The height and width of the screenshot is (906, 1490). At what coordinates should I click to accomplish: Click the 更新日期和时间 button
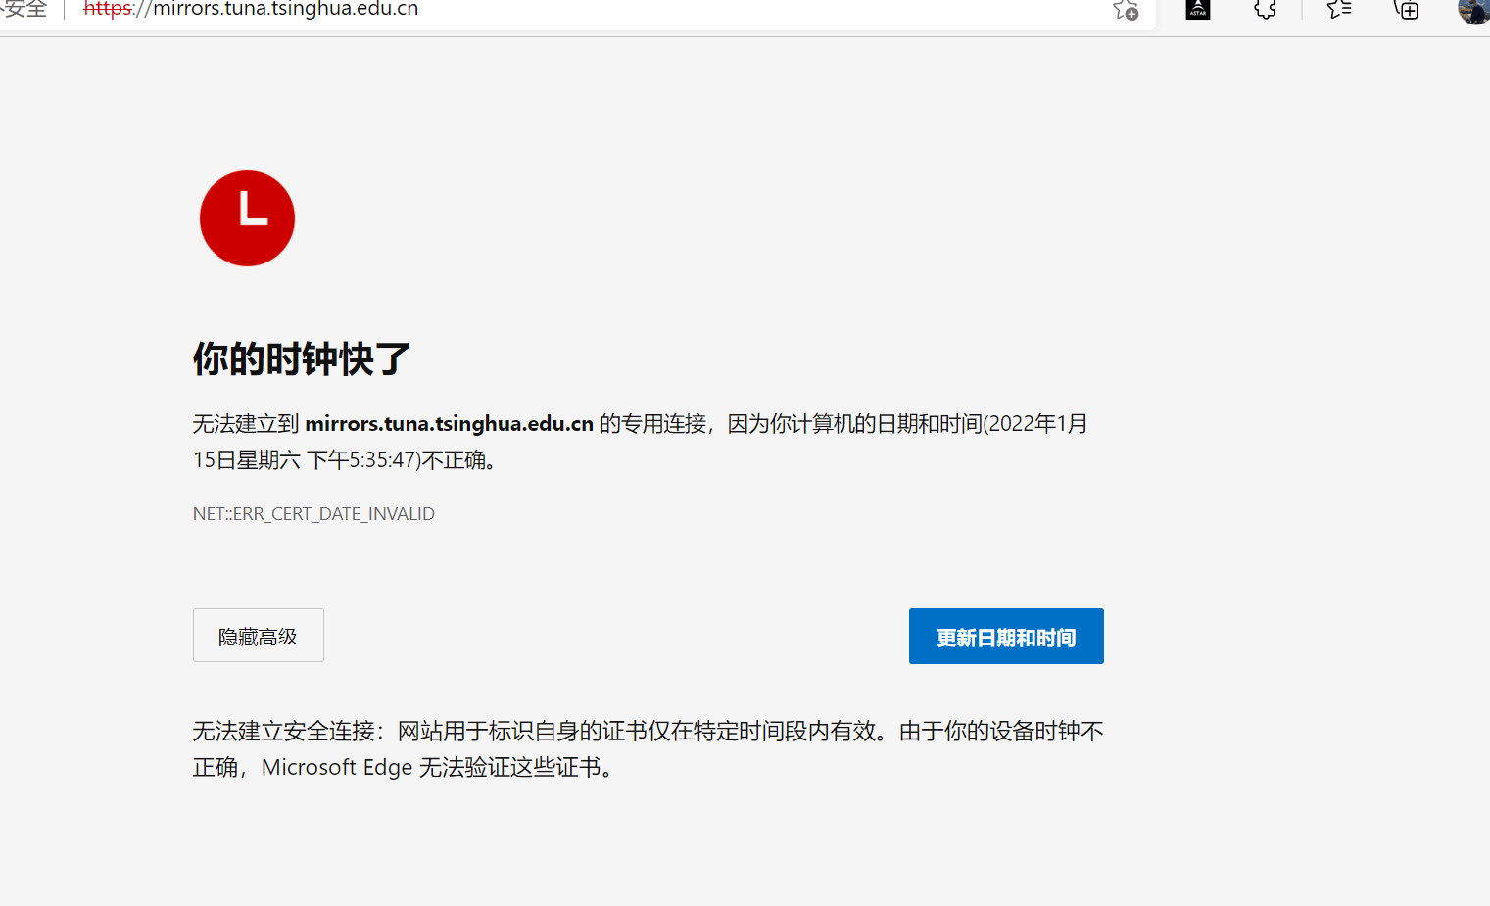coord(1006,637)
